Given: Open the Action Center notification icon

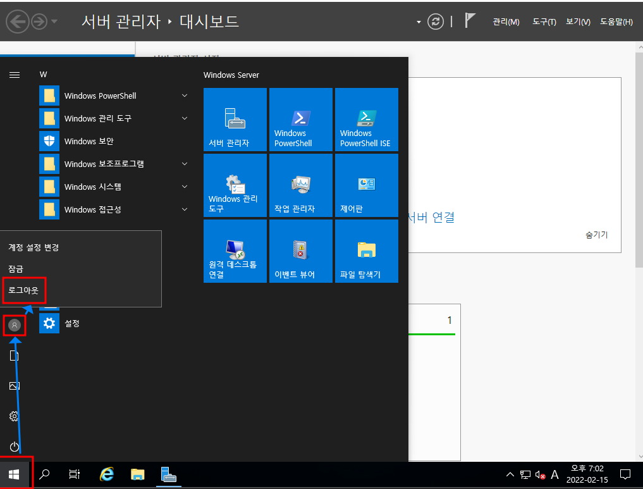Looking at the screenshot, I should point(625,474).
